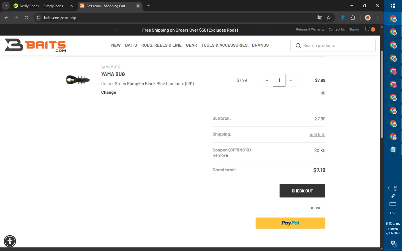Remove the SPRING10 coupon
Screen dimensions: 402x251
[220, 155]
